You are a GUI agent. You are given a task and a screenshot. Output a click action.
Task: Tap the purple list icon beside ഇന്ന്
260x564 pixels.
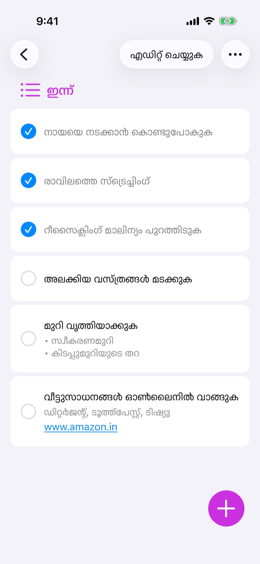(30, 90)
